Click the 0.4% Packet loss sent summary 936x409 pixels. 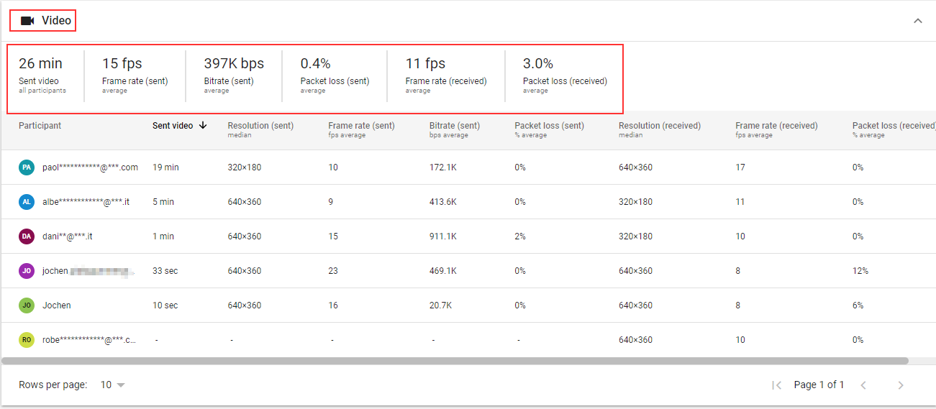tap(335, 75)
